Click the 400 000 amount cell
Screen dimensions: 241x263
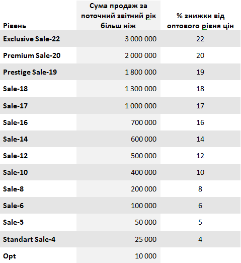point(118,172)
